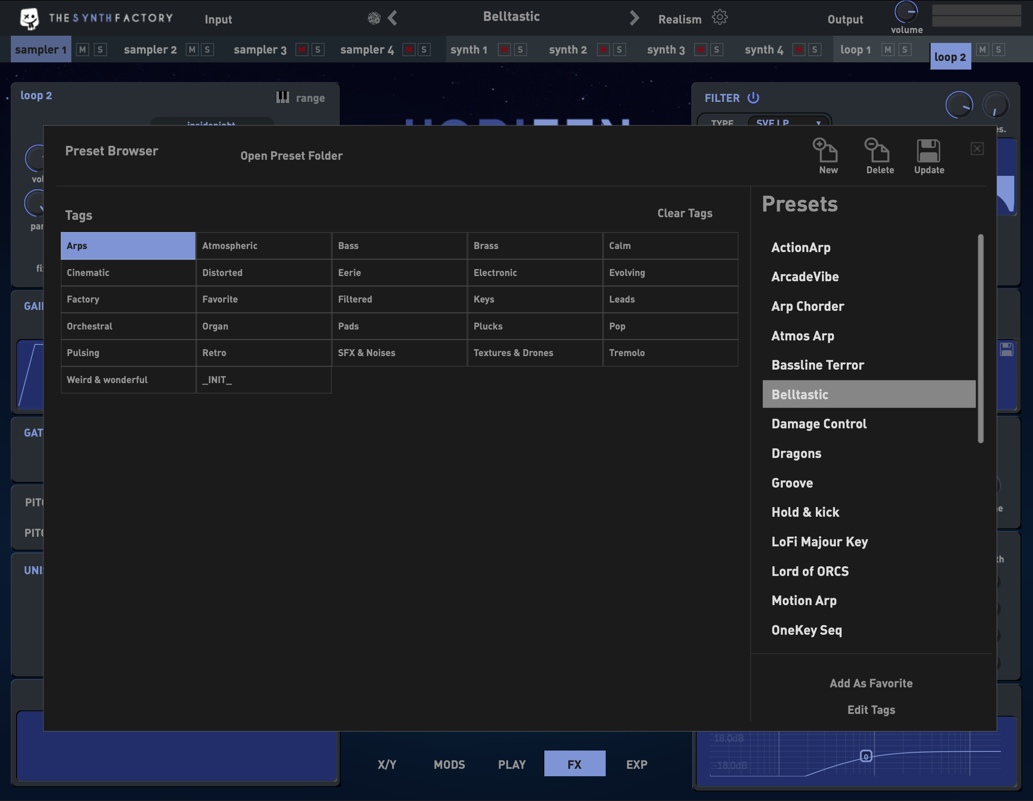Select the Cinematic tag cell
The width and height of the screenshot is (1033, 801).
click(127, 273)
